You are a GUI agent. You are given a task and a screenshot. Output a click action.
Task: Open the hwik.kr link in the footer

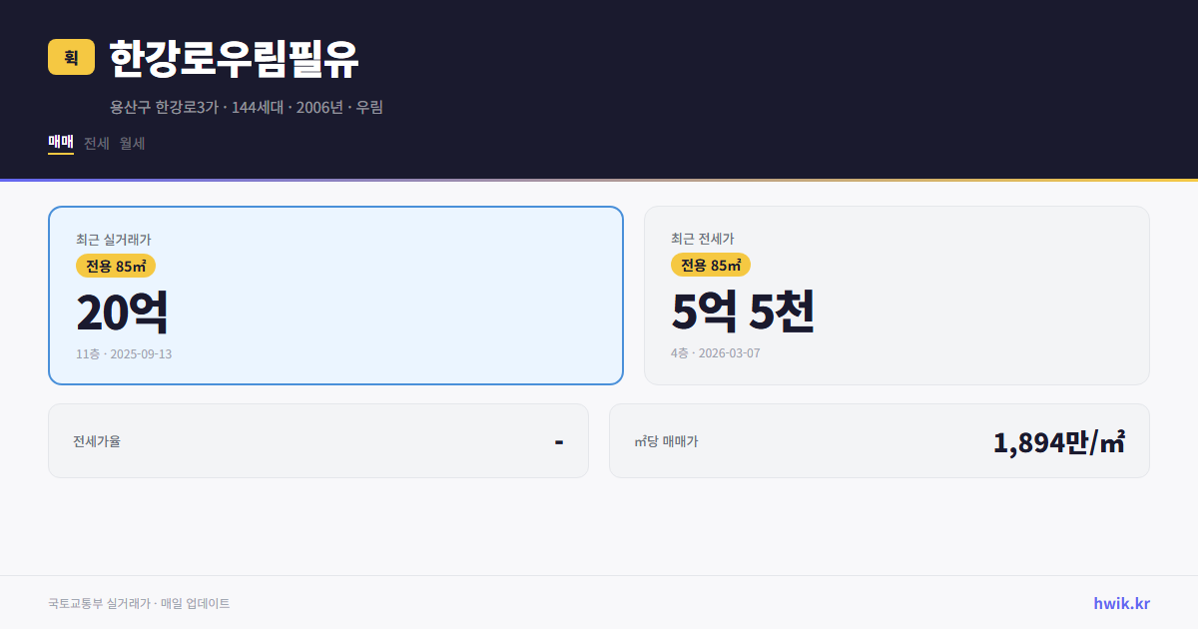pos(1120,602)
